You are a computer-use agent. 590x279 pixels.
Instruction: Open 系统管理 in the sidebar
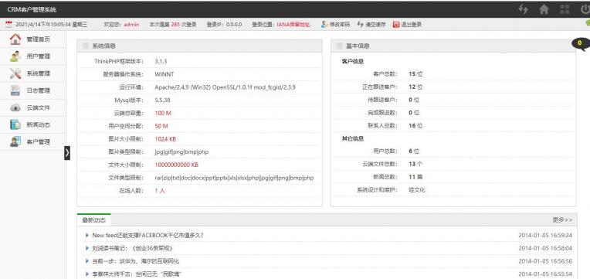32,73
